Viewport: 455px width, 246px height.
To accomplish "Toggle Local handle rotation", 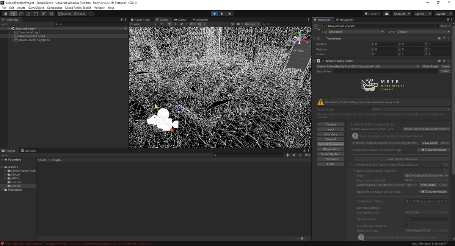I will tap(80, 14).
